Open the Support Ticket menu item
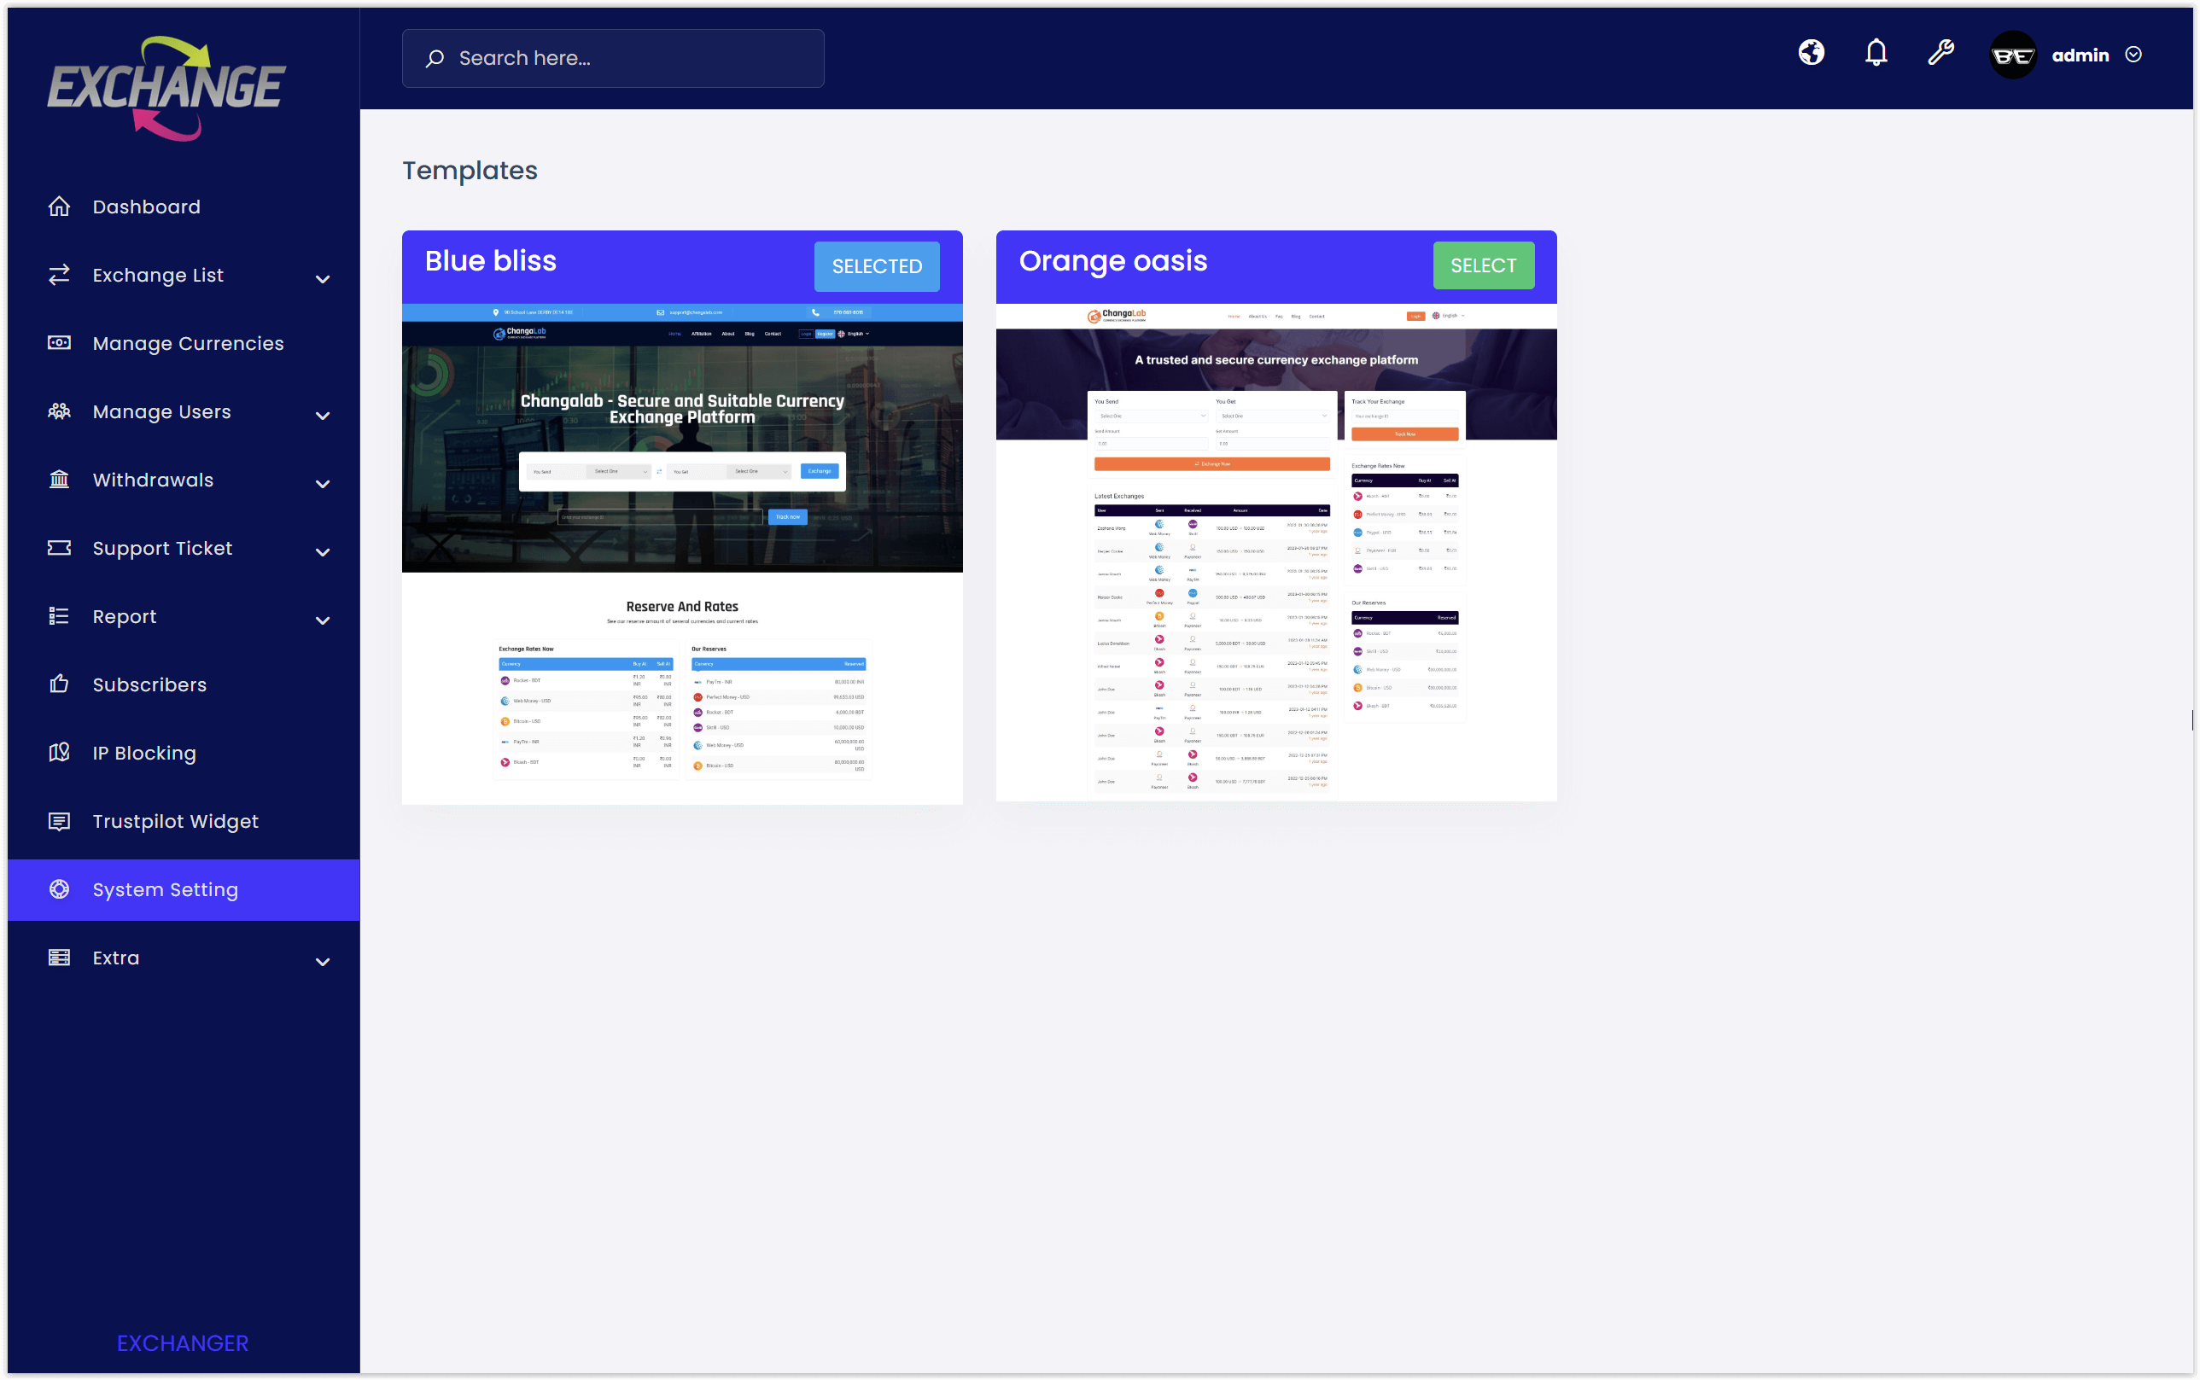The image size is (2200, 1380). pos(162,548)
